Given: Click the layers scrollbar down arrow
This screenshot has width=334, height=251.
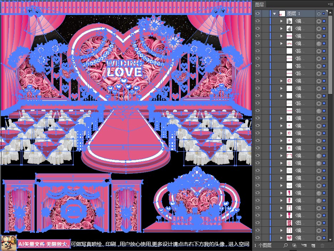Looking at the screenshot, I should click(330, 240).
